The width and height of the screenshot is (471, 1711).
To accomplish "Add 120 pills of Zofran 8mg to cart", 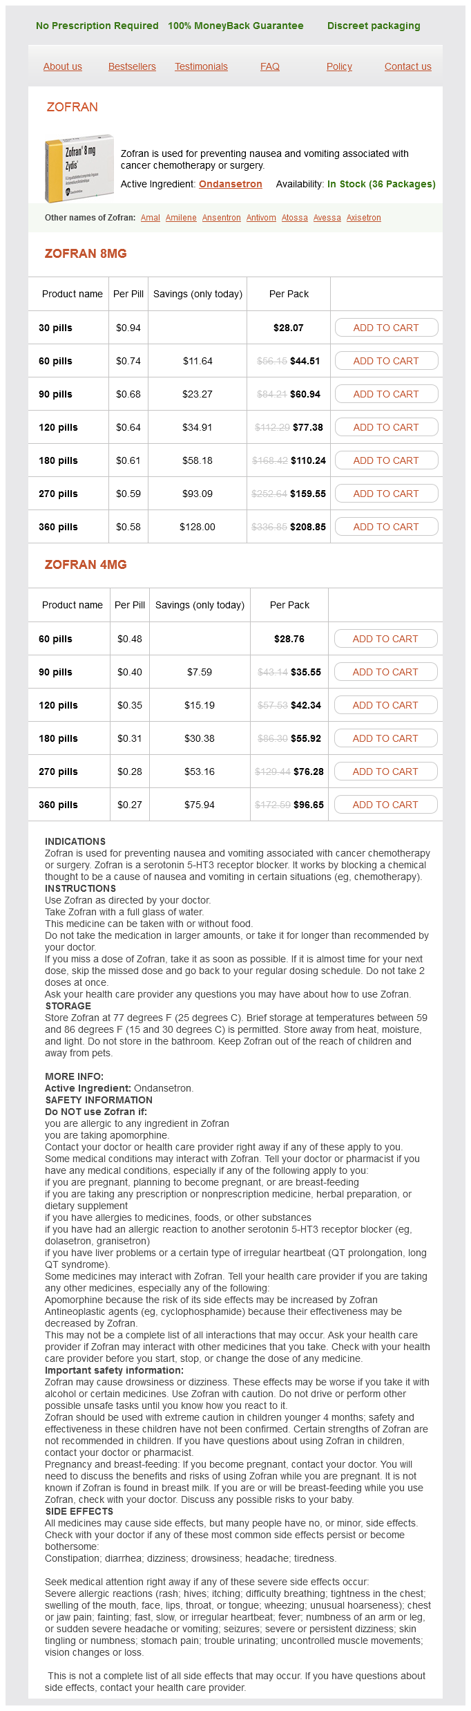I will (x=386, y=427).
